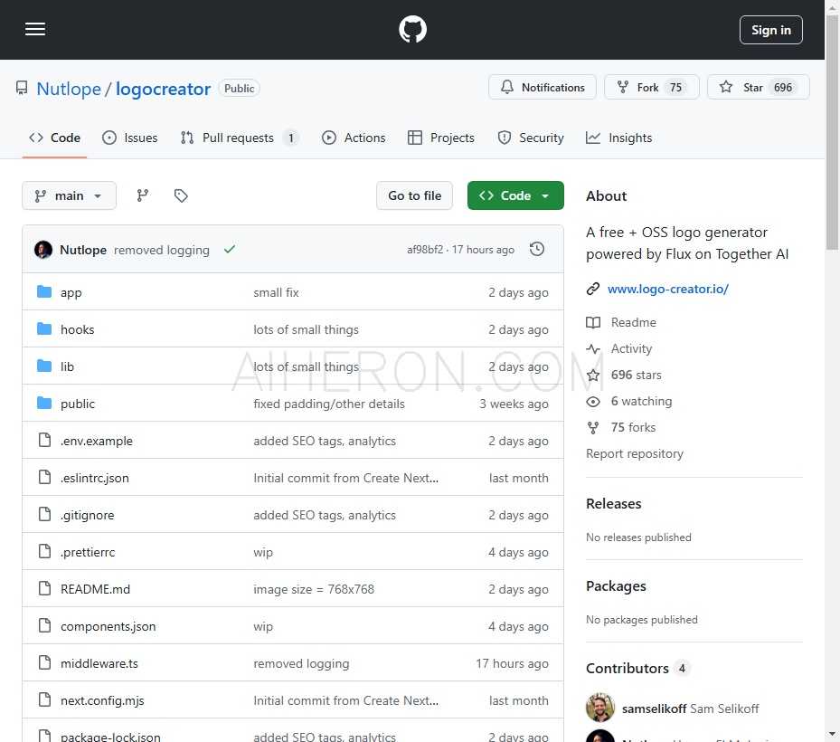
Task: Click the public folder icon
Action: pos(44,403)
